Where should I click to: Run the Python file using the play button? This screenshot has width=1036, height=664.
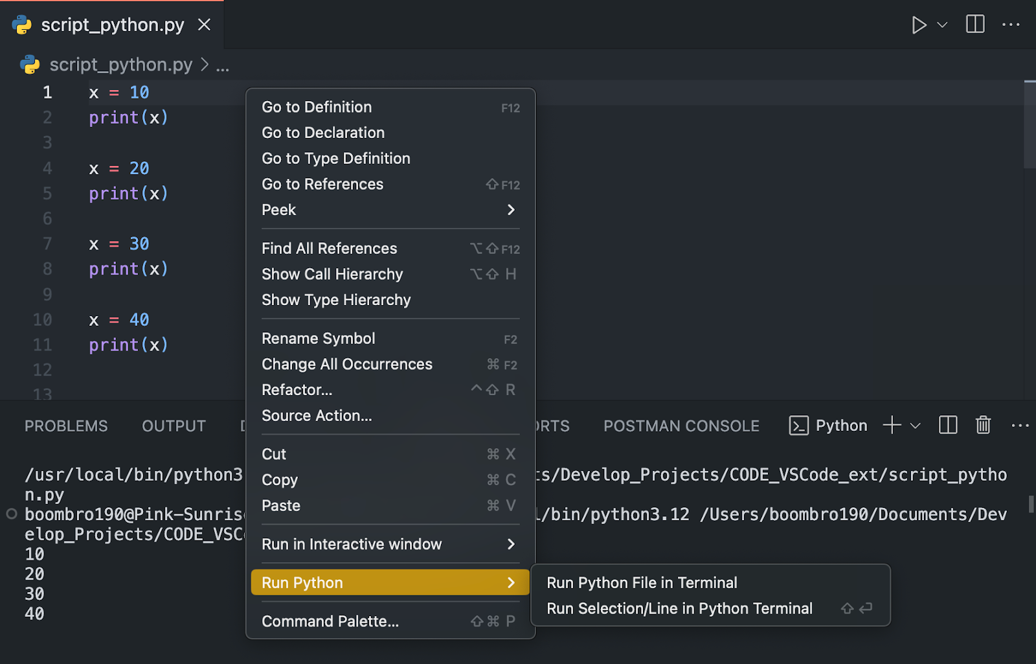click(919, 25)
